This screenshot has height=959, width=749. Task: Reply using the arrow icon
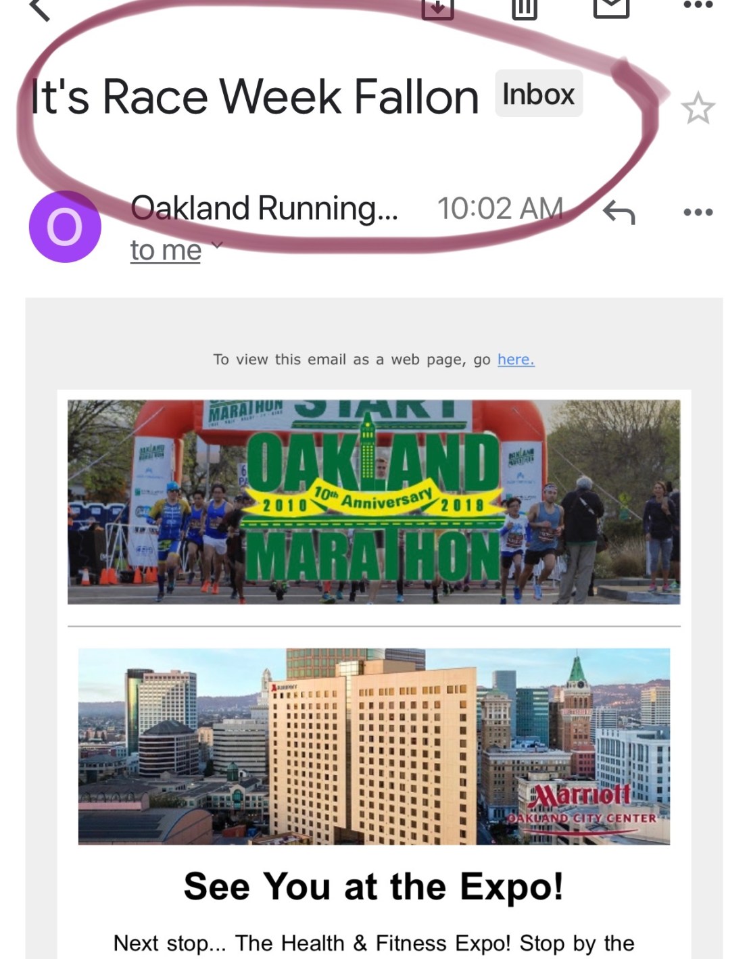point(619,212)
